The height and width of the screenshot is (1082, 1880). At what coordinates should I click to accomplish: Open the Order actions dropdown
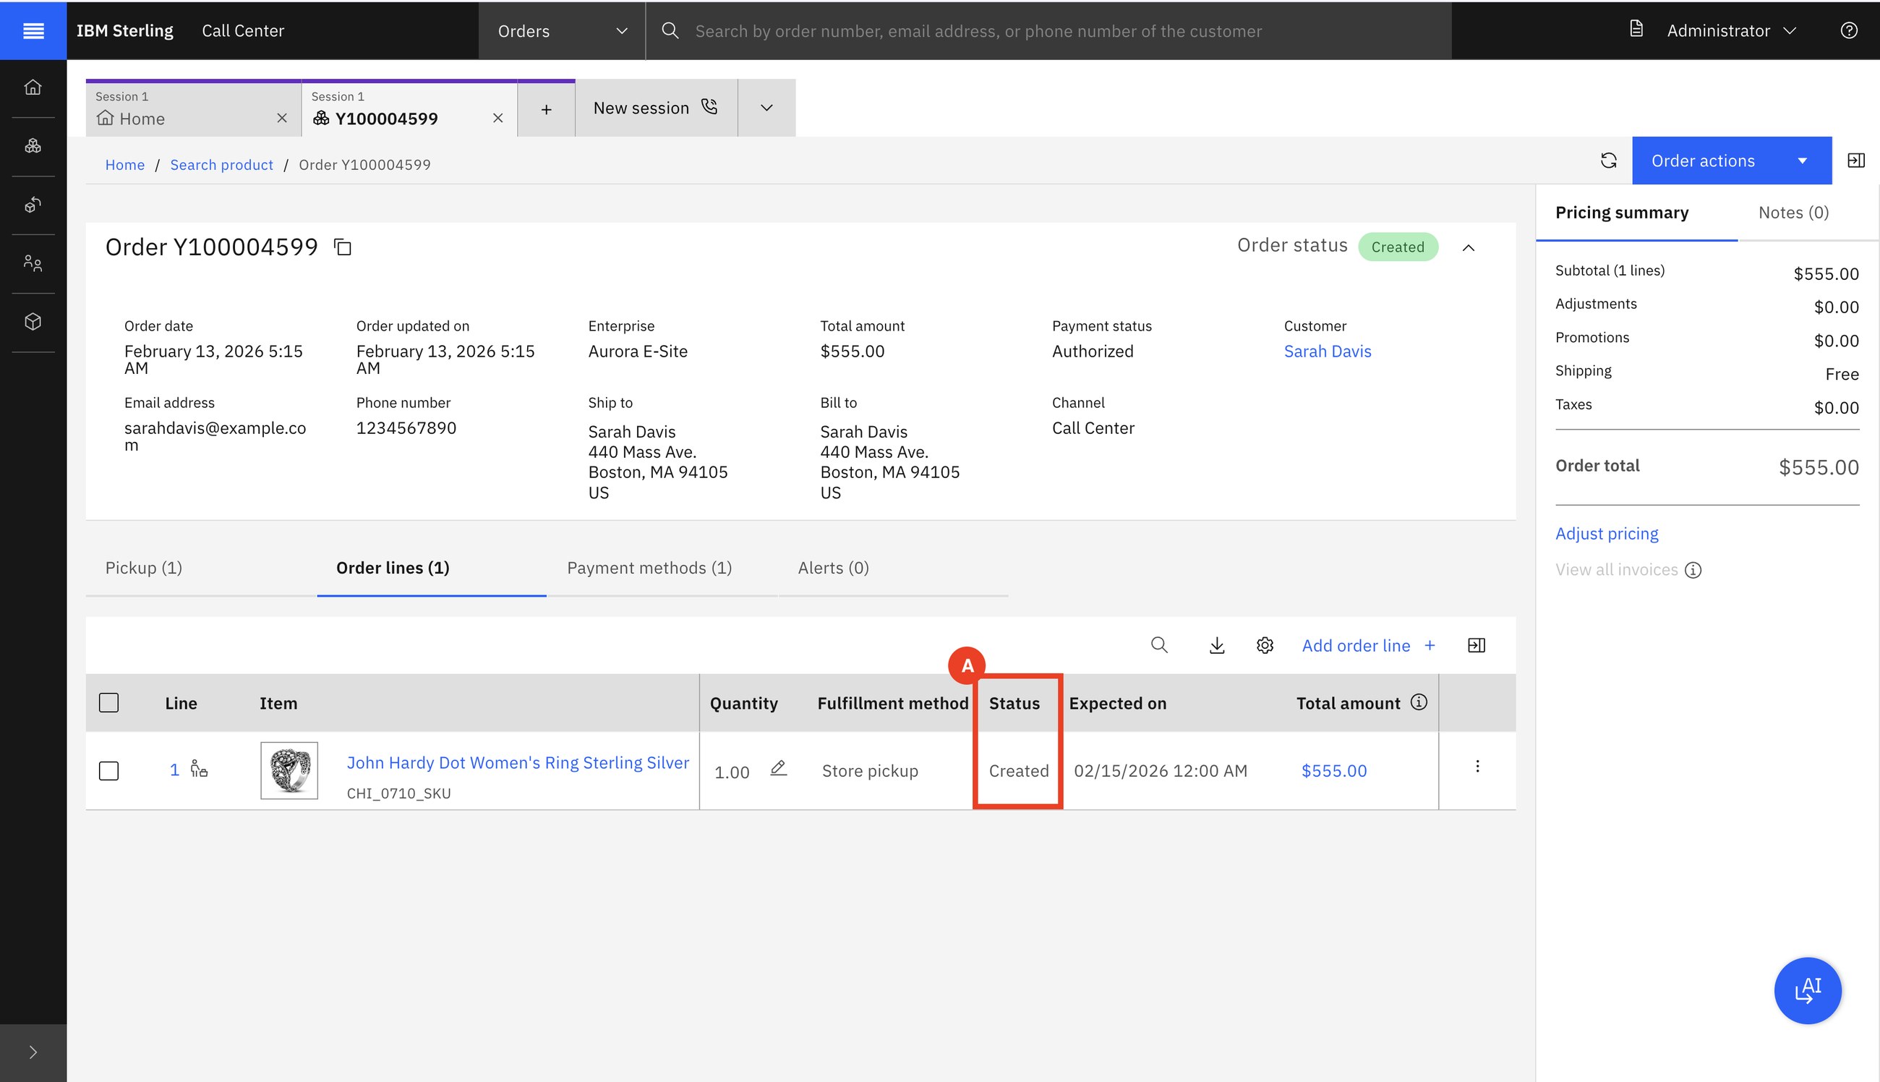coord(1732,161)
